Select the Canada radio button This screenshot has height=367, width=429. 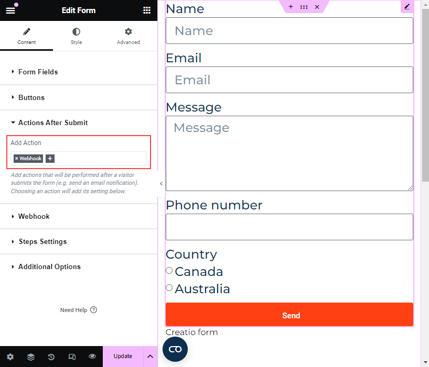(x=169, y=270)
